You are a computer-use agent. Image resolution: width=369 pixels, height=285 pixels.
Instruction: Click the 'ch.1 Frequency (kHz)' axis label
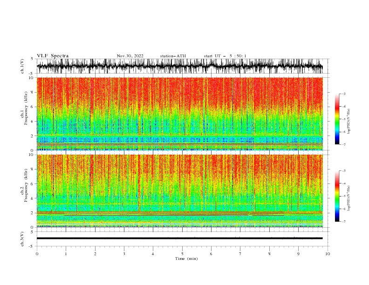(24, 108)
